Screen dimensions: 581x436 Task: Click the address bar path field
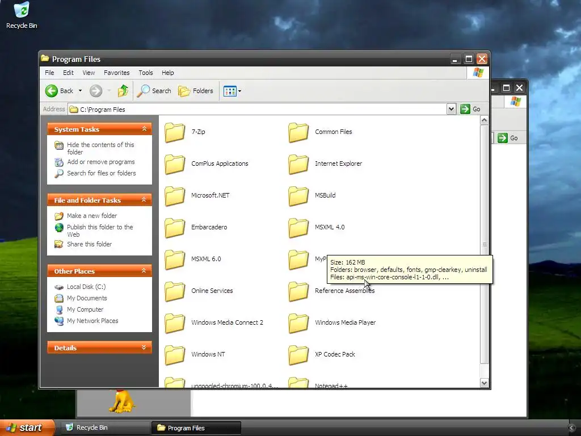258,110
